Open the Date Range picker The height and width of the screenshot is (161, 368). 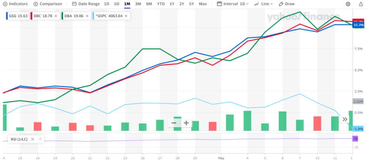coord(86,4)
